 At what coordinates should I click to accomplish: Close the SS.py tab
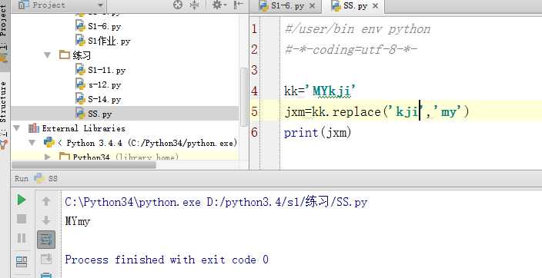click(x=375, y=6)
